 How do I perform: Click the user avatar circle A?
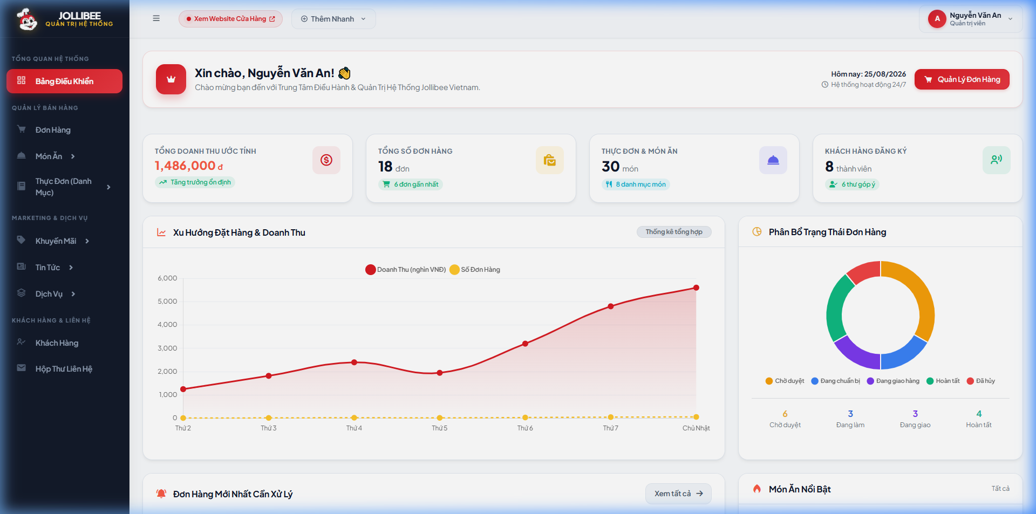click(x=937, y=19)
